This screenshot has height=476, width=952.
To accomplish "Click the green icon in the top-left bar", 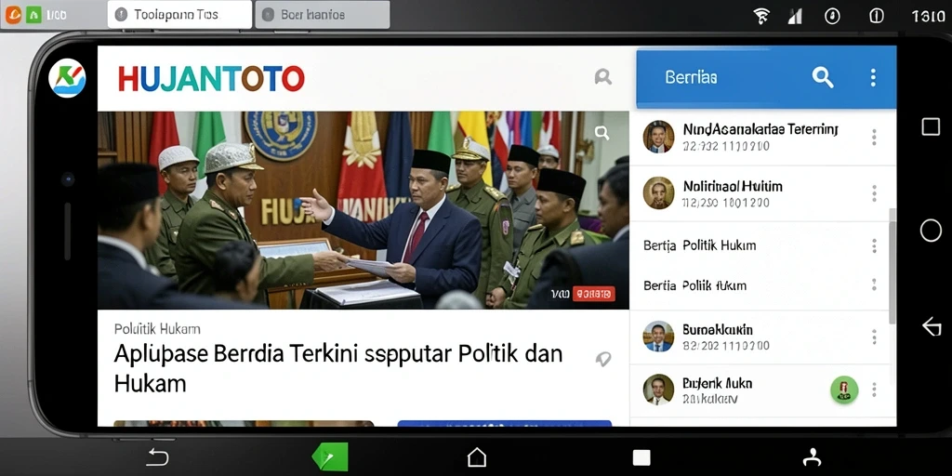I will pyautogui.click(x=34, y=15).
